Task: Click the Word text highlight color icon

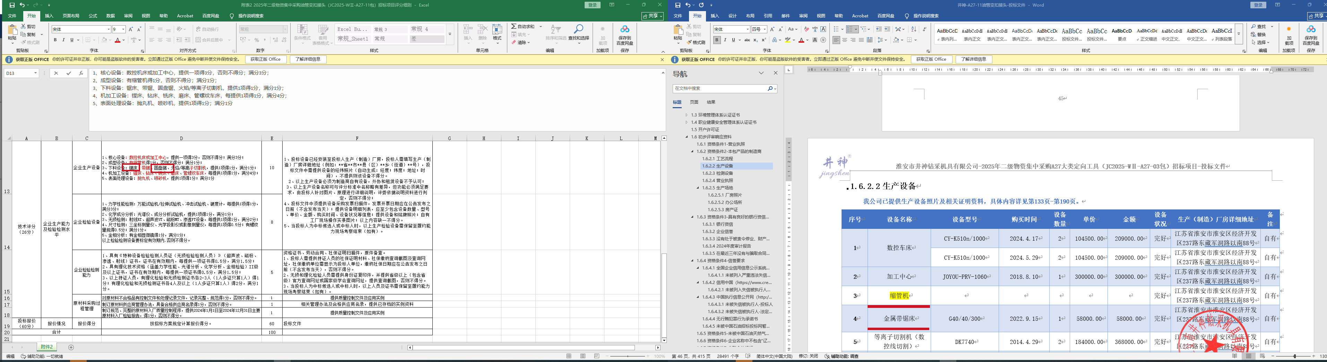Action: [x=788, y=40]
